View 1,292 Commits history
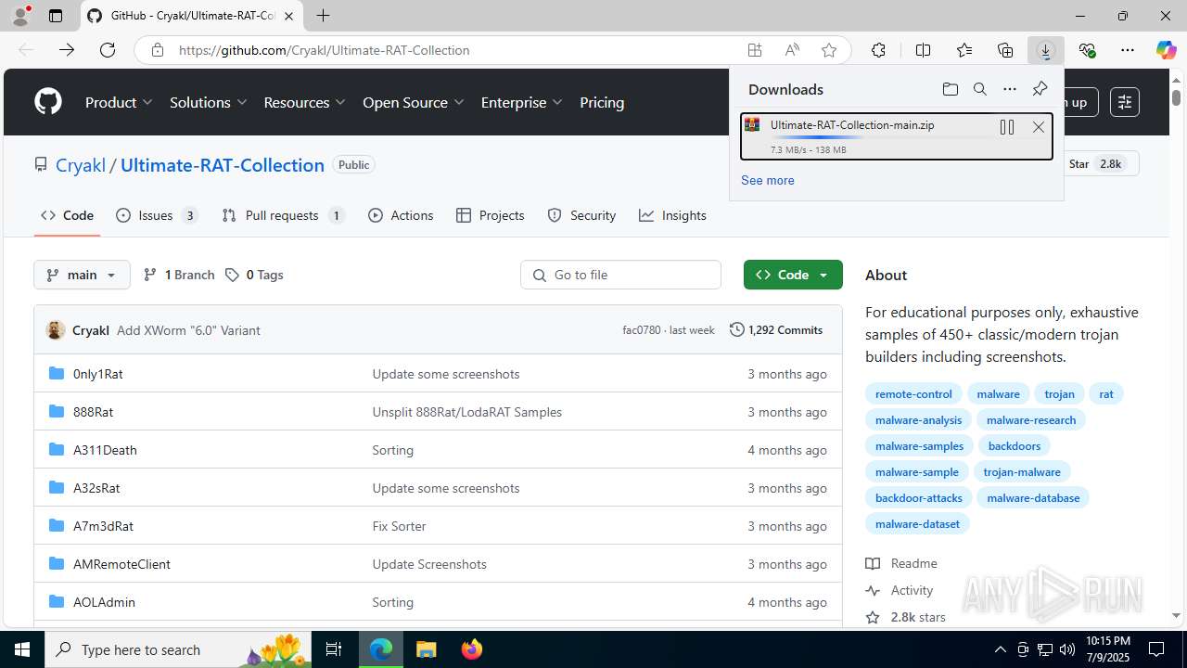Image resolution: width=1187 pixels, height=668 pixels. (776, 329)
